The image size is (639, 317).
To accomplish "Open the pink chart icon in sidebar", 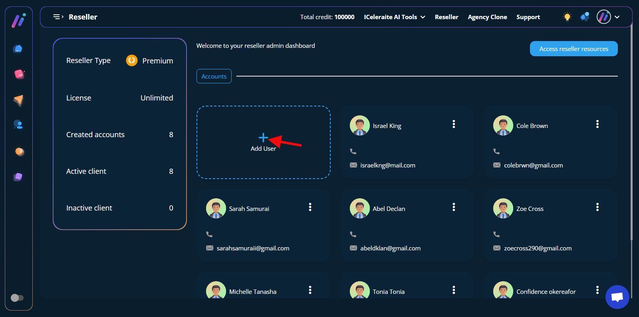I will 19,74.
